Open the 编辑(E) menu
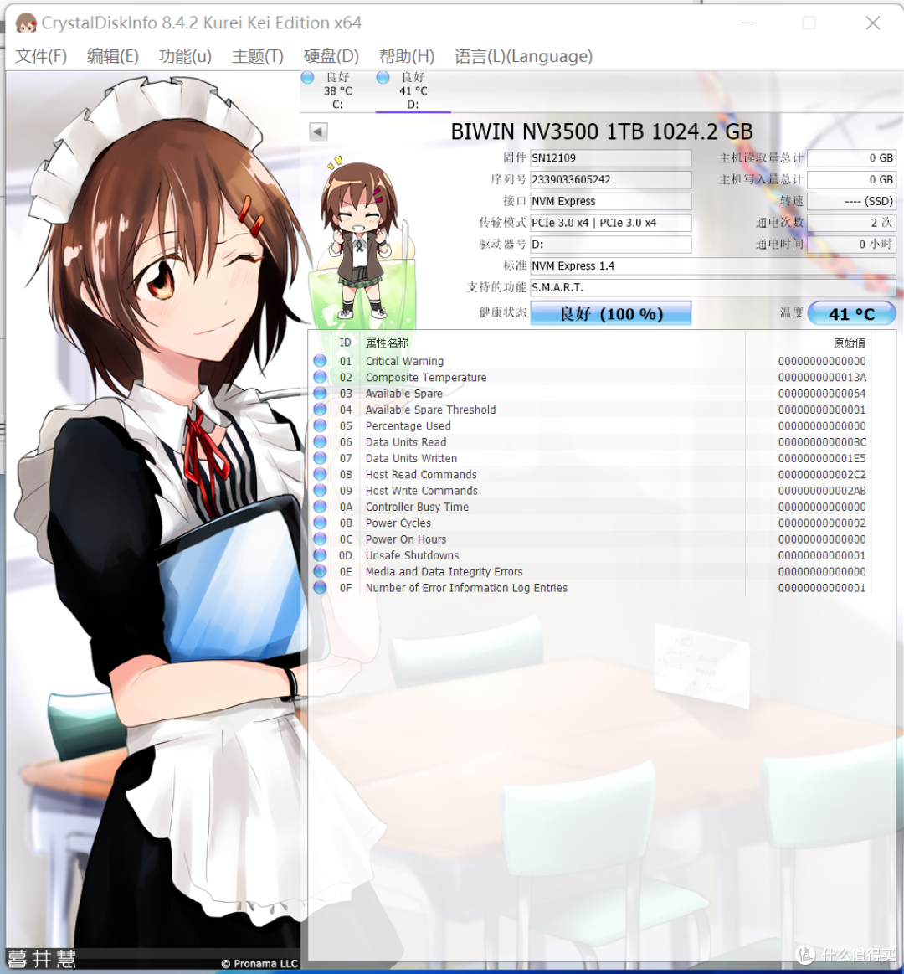The width and height of the screenshot is (904, 974). click(112, 56)
